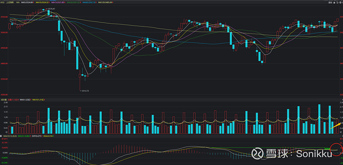343x165 pixels.
Task: Click the purple MA15 colored label
Action: [x=58, y=3]
